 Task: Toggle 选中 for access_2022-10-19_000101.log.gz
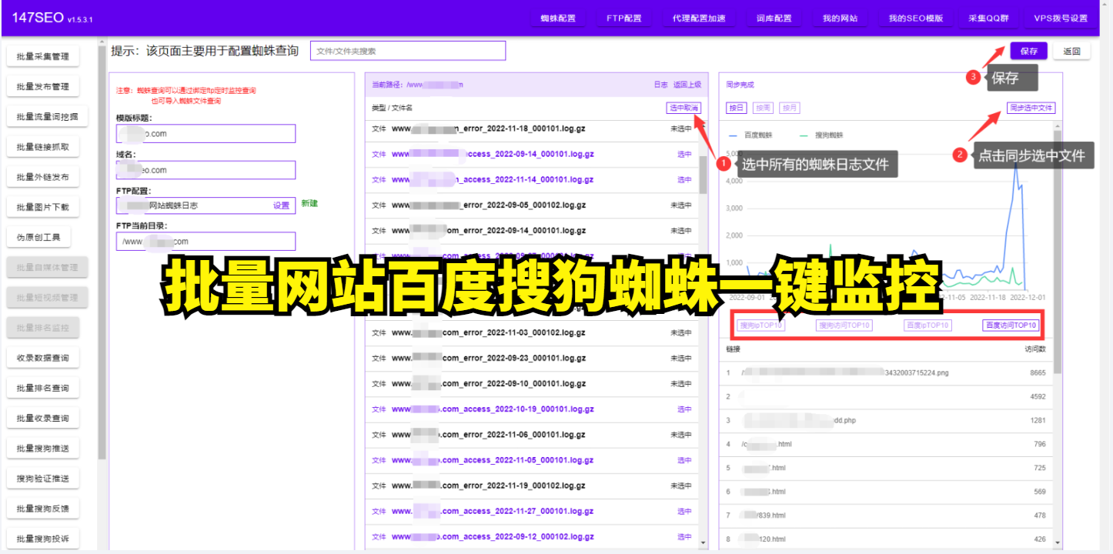coord(684,409)
